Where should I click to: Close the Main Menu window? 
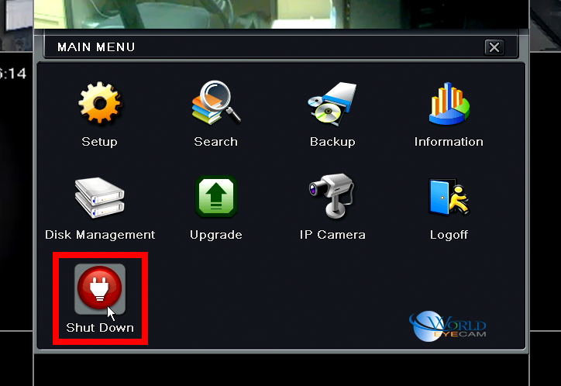494,47
